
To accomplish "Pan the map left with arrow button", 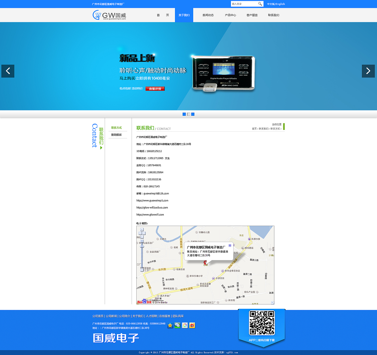I will [140, 233].
